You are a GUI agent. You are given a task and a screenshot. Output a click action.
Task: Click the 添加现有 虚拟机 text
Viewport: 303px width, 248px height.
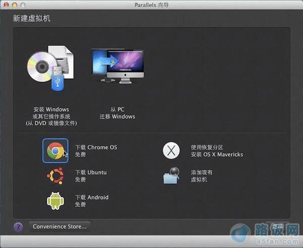[201, 176]
